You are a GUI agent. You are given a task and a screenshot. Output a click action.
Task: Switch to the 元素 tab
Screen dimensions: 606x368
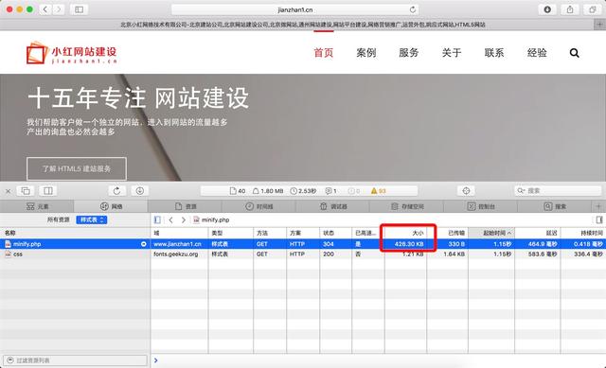pos(38,206)
